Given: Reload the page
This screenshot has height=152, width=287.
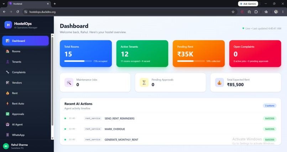Looking at the screenshot, I should click(17, 12).
